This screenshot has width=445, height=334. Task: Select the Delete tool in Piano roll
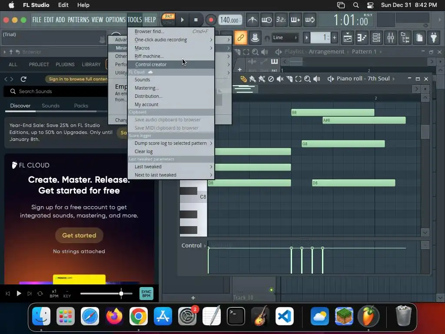(271, 79)
